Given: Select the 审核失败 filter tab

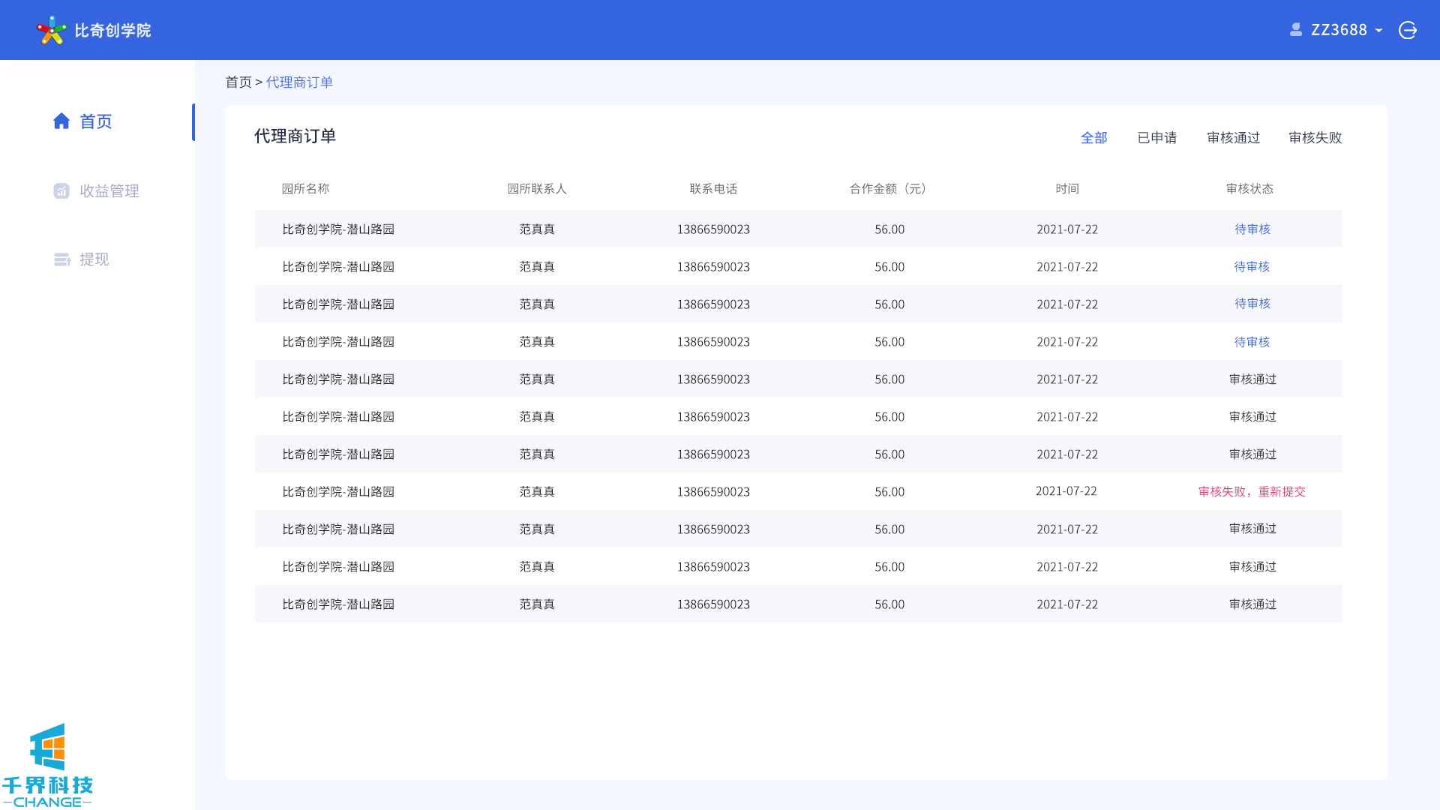Looking at the screenshot, I should coord(1315,138).
